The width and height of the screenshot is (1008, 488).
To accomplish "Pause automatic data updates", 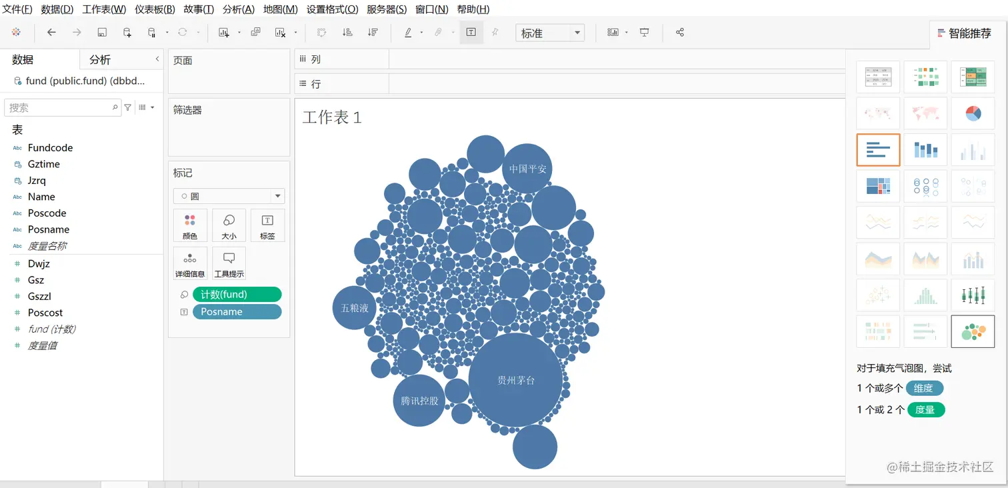I will pyautogui.click(x=152, y=33).
